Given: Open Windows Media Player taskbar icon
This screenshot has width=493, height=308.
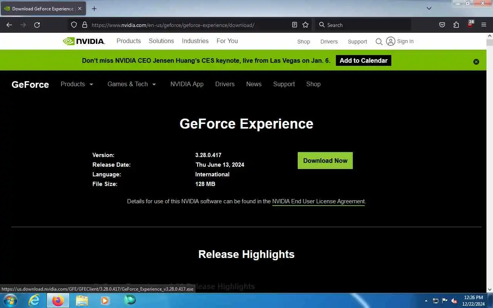Looking at the screenshot, I should tap(105, 300).
